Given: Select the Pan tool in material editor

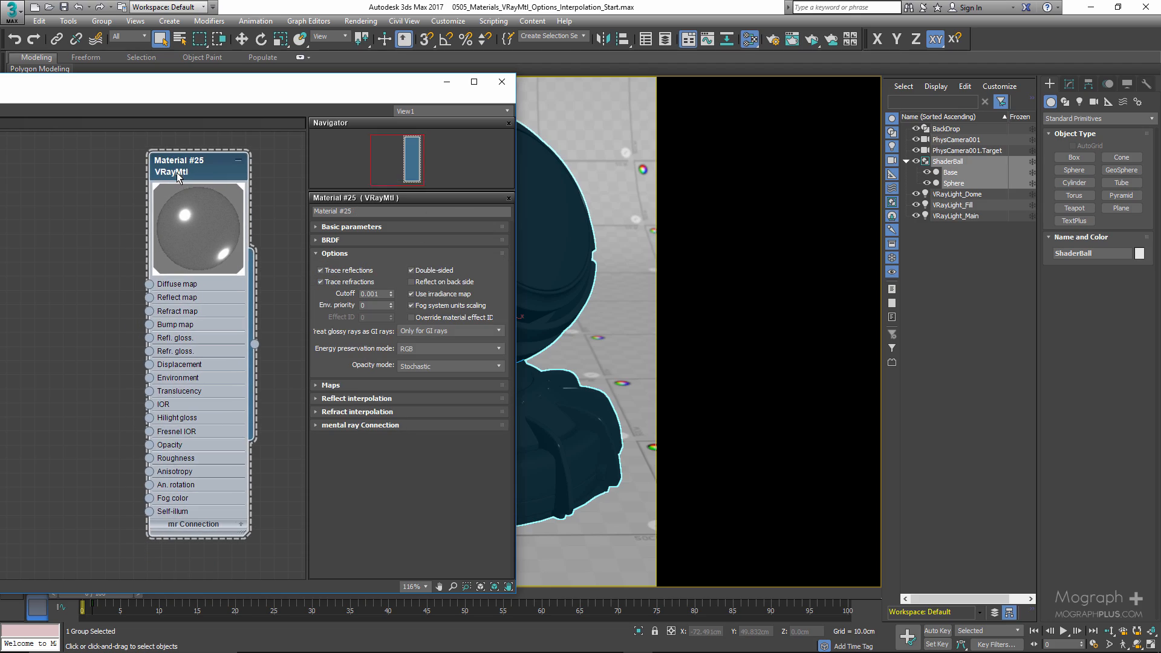Looking at the screenshot, I should (x=439, y=586).
